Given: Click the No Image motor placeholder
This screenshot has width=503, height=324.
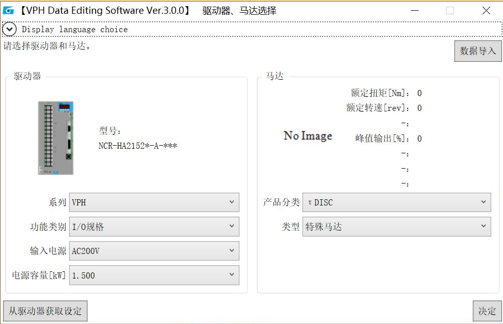Looking at the screenshot, I should tap(308, 136).
